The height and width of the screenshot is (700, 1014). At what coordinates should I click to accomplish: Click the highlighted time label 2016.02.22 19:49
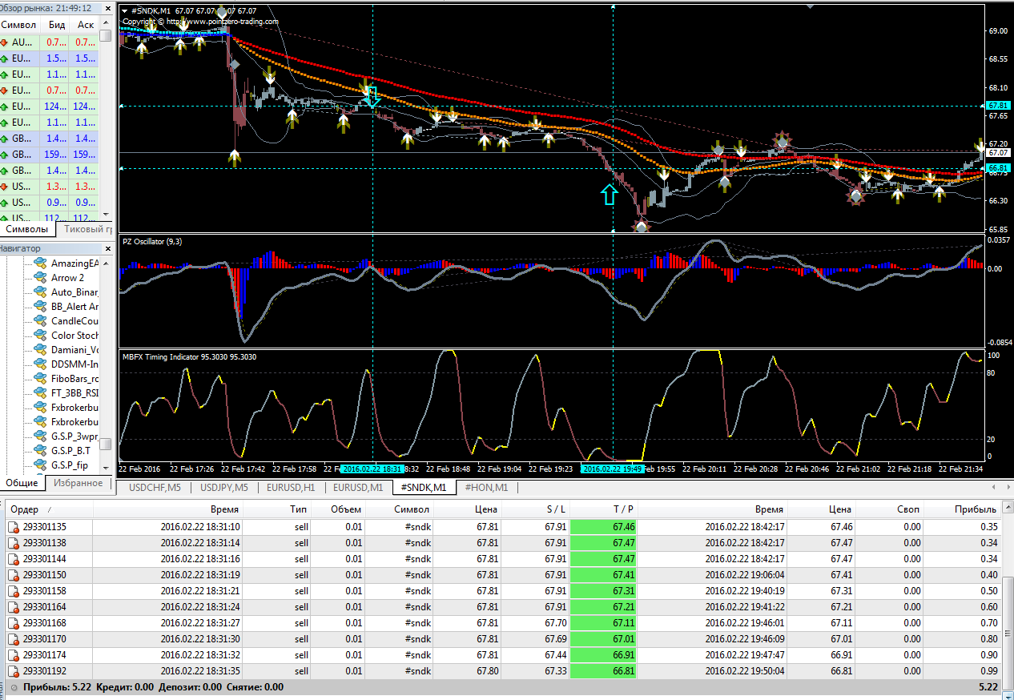coord(614,469)
